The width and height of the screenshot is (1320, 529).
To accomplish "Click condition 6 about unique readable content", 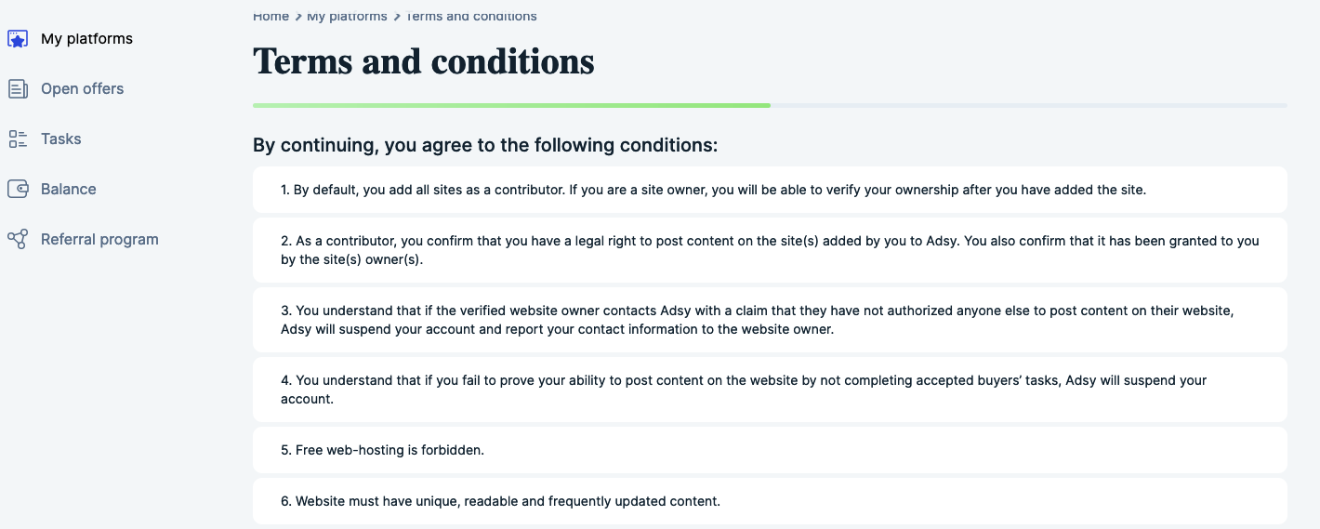I will [770, 501].
